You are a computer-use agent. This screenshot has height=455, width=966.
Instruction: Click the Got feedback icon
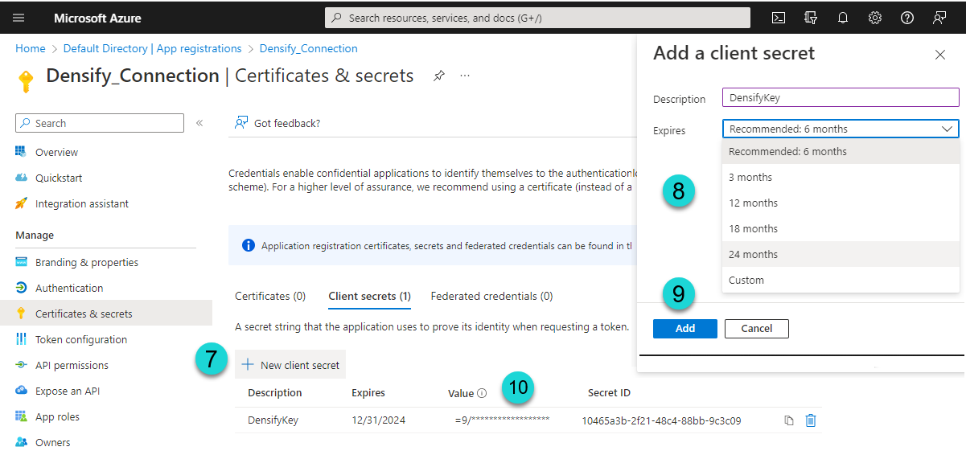click(240, 123)
